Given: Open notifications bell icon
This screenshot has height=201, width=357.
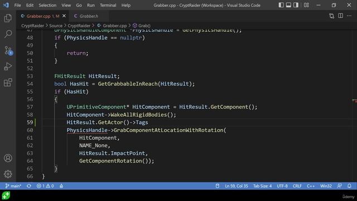Looking at the screenshot, I should coord(349,186).
